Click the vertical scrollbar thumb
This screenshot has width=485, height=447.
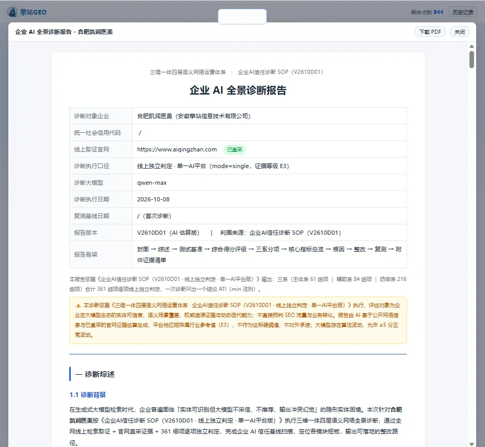click(x=471, y=59)
